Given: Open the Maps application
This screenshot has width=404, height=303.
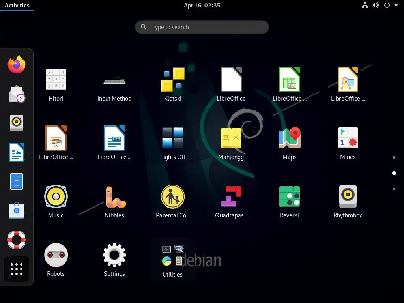Looking at the screenshot, I should (x=290, y=143).
